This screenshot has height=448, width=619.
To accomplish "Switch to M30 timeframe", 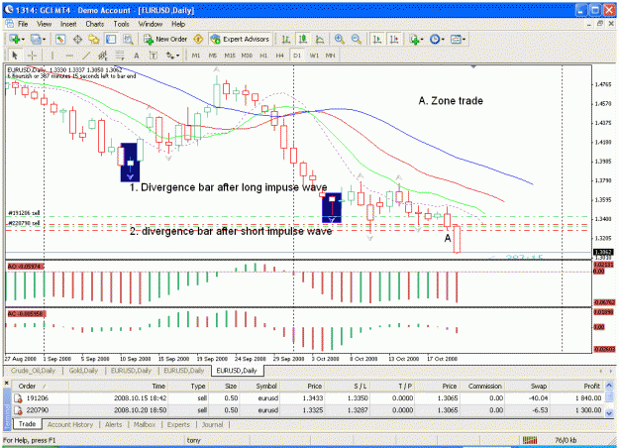I will coord(247,56).
